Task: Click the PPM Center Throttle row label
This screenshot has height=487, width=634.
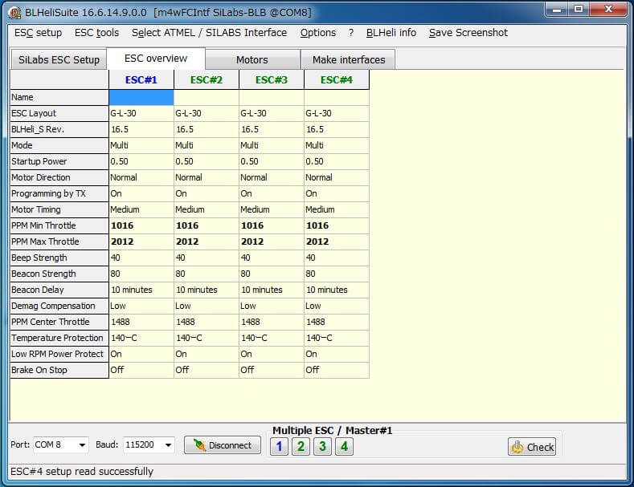Action: 59,322
